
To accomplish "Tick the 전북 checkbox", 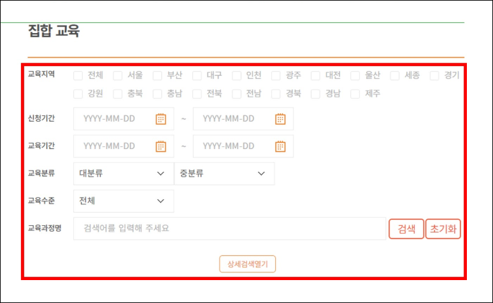I will pyautogui.click(x=197, y=94).
